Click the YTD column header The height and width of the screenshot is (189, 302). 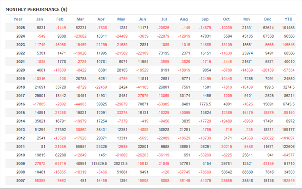pos(288,19)
